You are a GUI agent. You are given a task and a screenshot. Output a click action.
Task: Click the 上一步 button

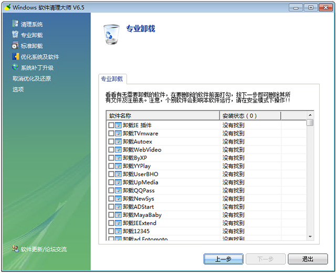point(223,259)
